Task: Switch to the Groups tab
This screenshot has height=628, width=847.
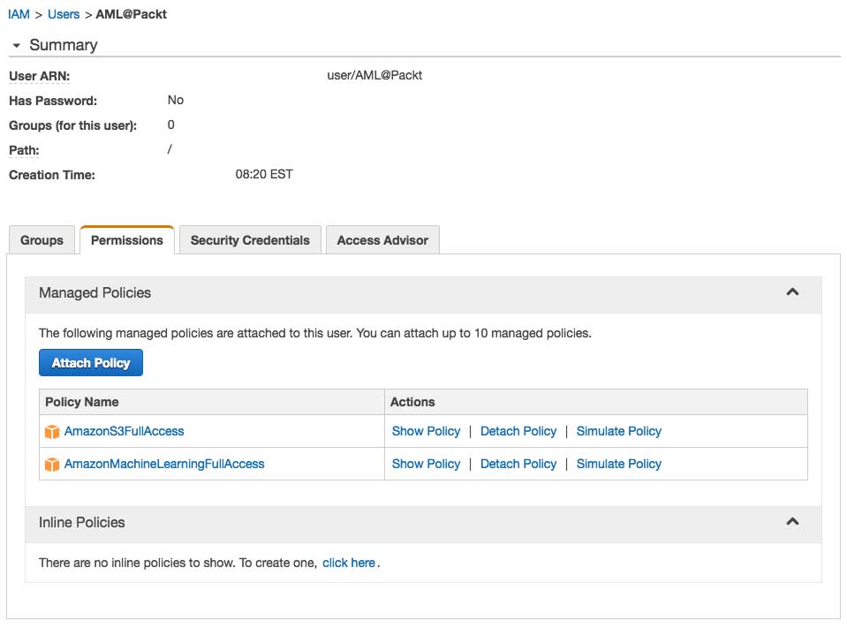Action: [x=42, y=240]
